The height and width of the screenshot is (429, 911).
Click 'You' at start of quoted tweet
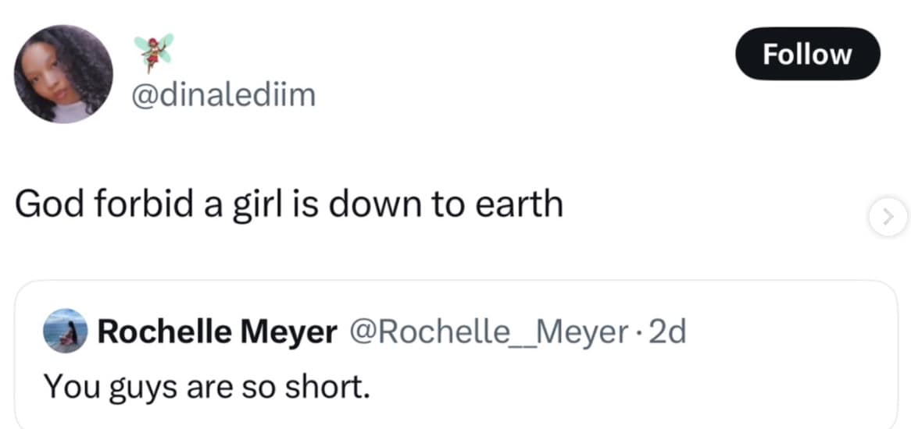(x=65, y=385)
